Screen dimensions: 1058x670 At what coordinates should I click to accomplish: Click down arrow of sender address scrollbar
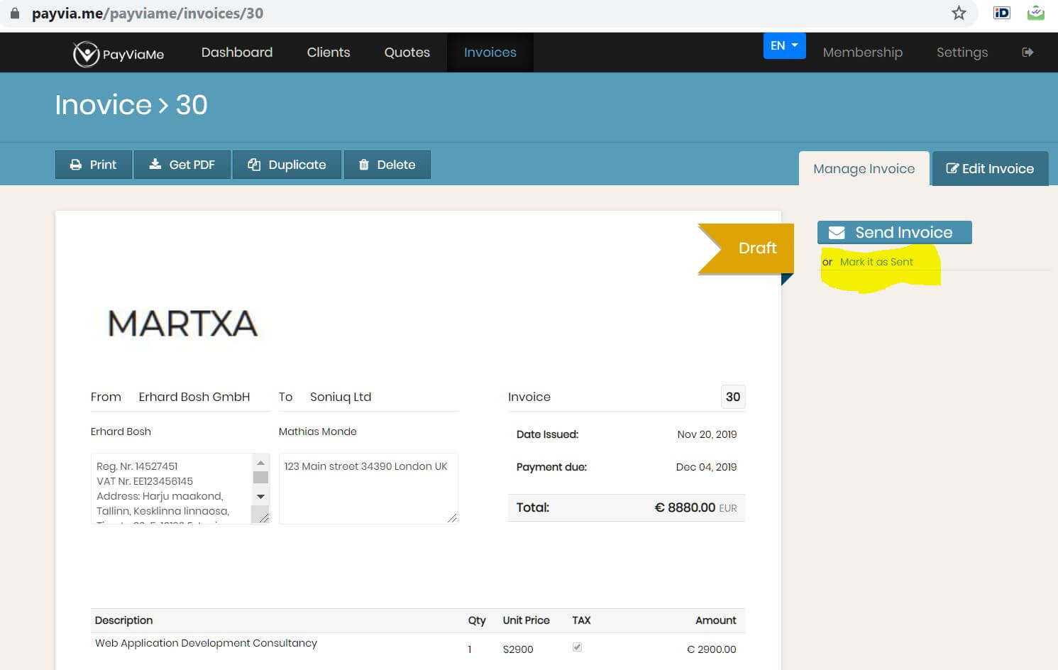tap(260, 497)
